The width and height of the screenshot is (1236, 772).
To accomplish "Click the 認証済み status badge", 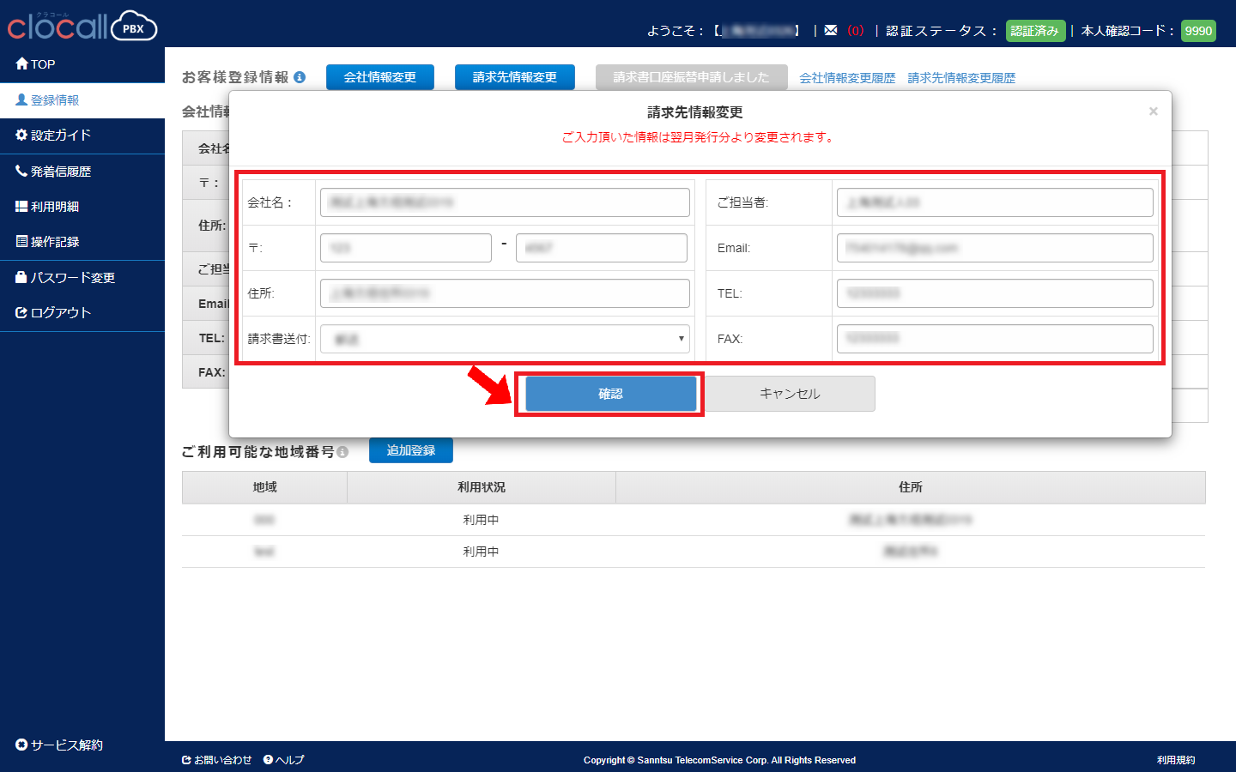I will point(1035,31).
